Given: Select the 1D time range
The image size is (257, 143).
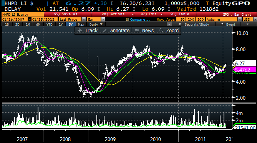Looking at the screenshot, I should pos(7,24).
